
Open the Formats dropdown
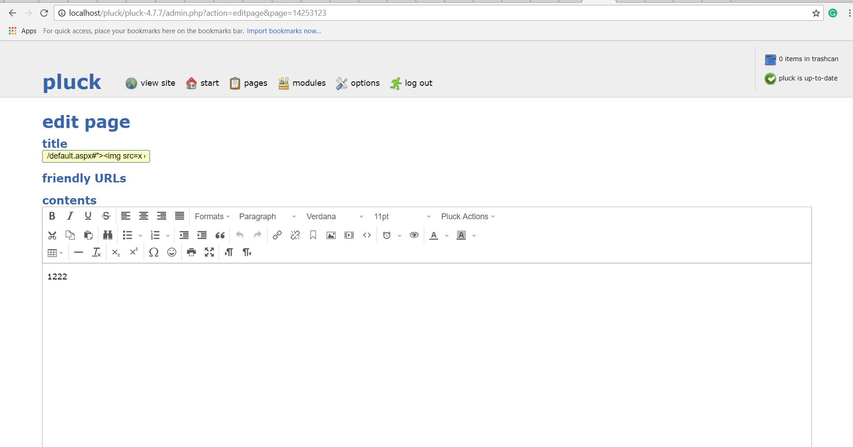pos(212,217)
